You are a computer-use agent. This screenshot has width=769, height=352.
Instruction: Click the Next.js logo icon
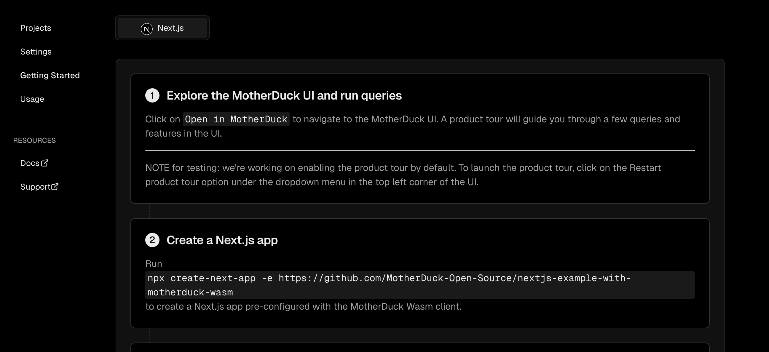(146, 29)
